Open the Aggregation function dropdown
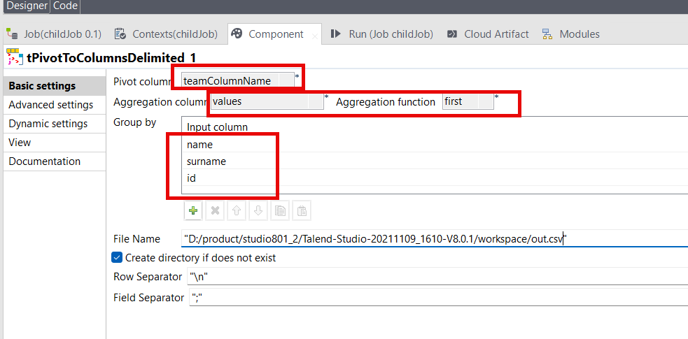The width and height of the screenshot is (688, 339). coord(485,101)
